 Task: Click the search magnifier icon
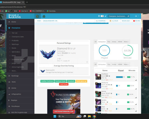pos(128,16)
